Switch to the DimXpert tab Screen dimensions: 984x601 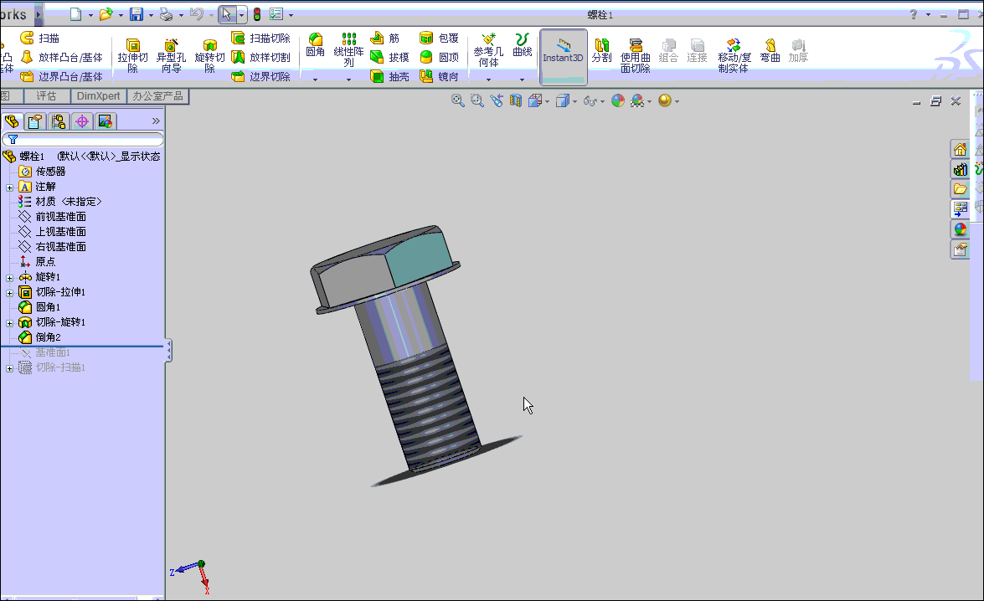(x=98, y=96)
